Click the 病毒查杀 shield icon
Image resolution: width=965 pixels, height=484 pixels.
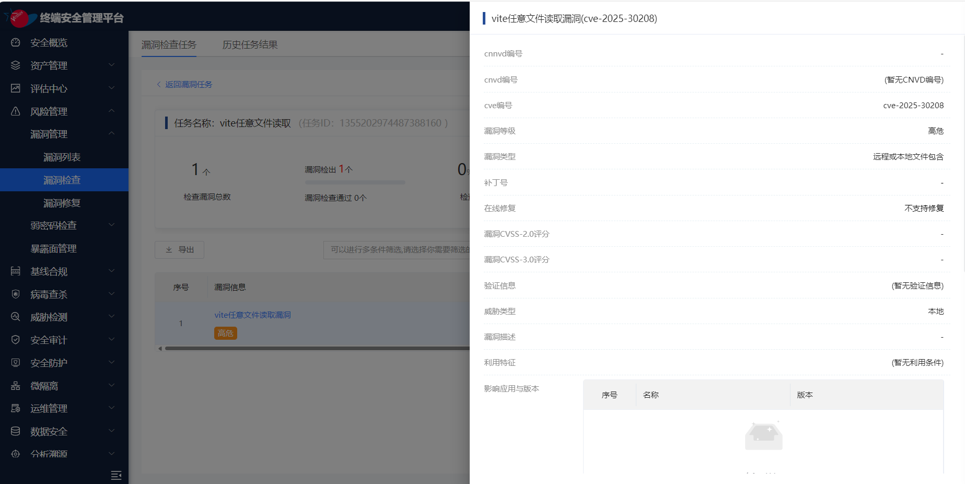(x=16, y=294)
